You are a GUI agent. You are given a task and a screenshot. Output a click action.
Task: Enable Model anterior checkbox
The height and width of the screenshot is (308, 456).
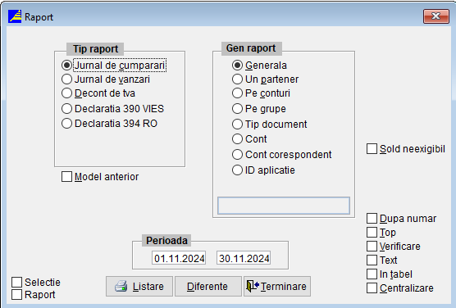click(66, 177)
